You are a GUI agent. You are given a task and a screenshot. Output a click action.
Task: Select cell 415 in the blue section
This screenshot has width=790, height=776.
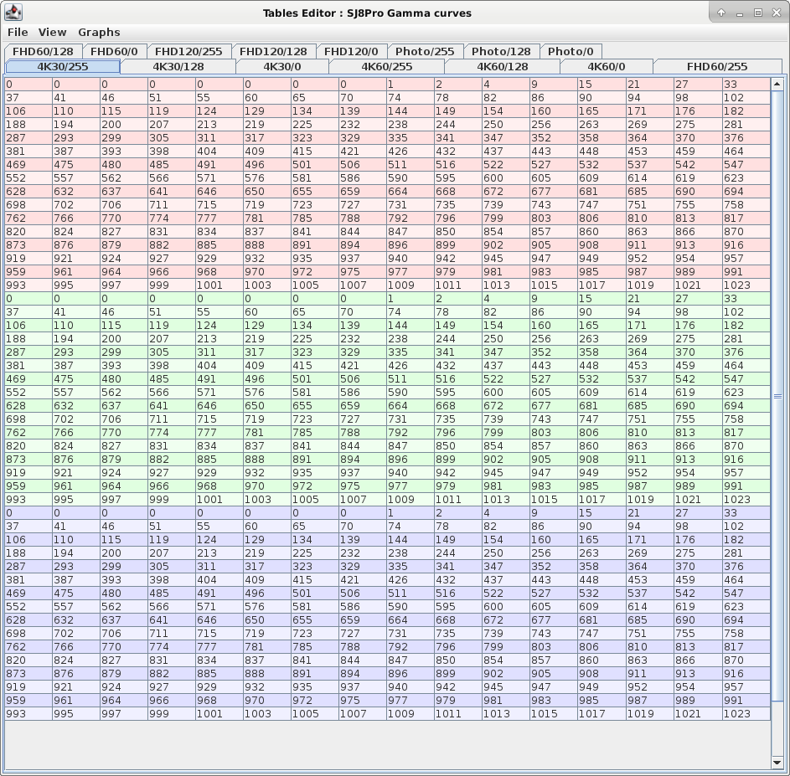click(x=315, y=579)
